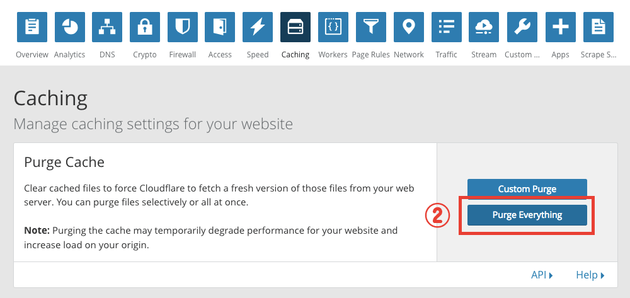
Task: Click the Apps tab label
Action: click(561, 55)
